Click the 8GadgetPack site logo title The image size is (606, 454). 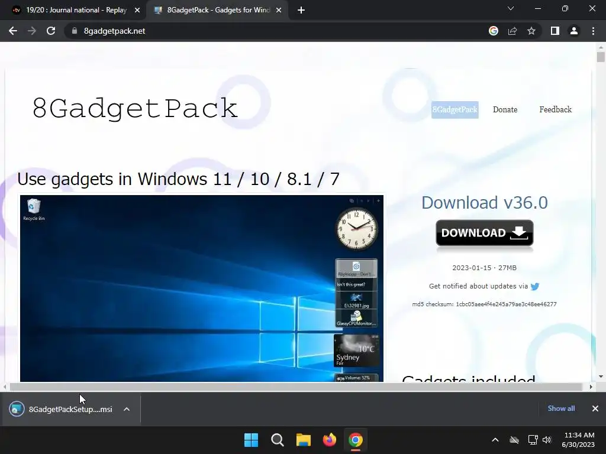134,108
